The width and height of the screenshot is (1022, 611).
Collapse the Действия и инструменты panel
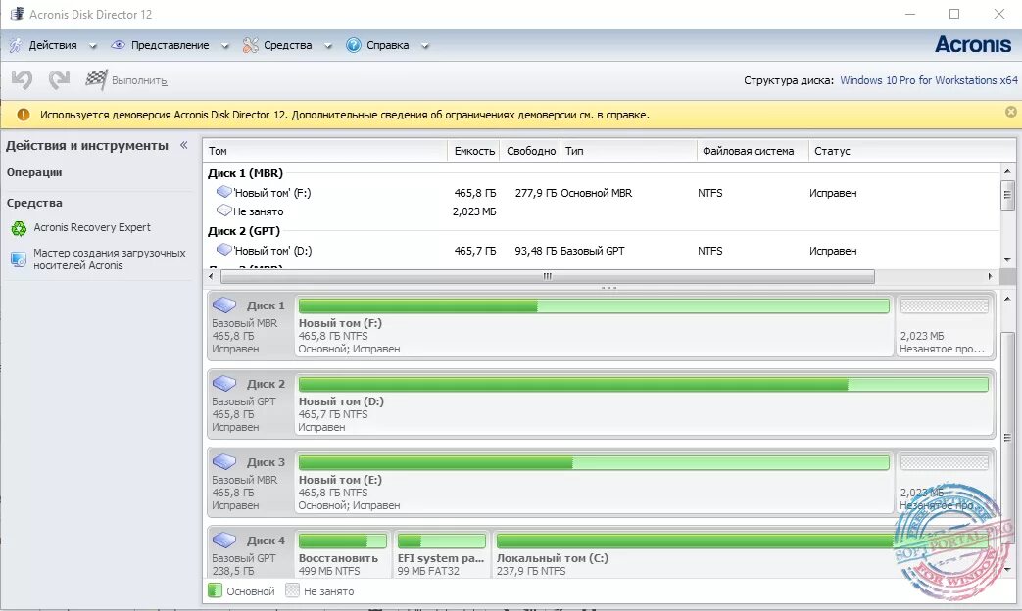point(184,145)
